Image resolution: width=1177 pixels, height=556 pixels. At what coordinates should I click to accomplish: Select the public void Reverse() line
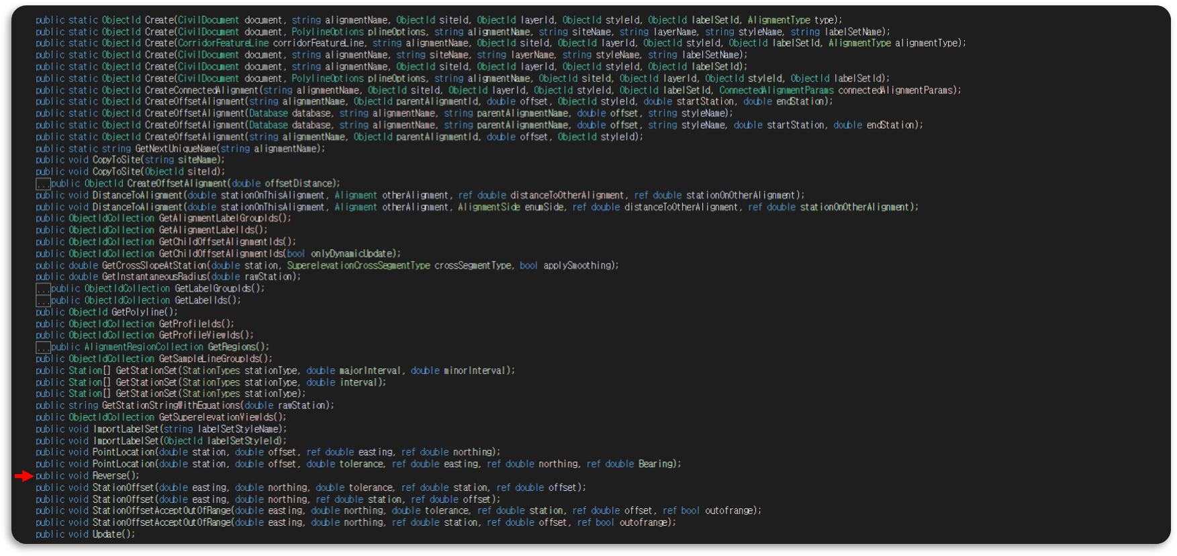[x=87, y=475]
